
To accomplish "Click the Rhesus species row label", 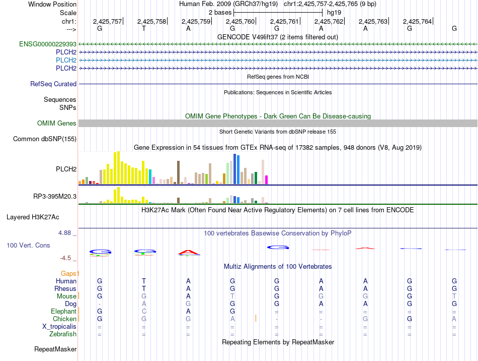I will click(x=65, y=288).
